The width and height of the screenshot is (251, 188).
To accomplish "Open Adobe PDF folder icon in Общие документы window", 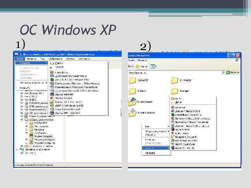I will coord(132,80).
